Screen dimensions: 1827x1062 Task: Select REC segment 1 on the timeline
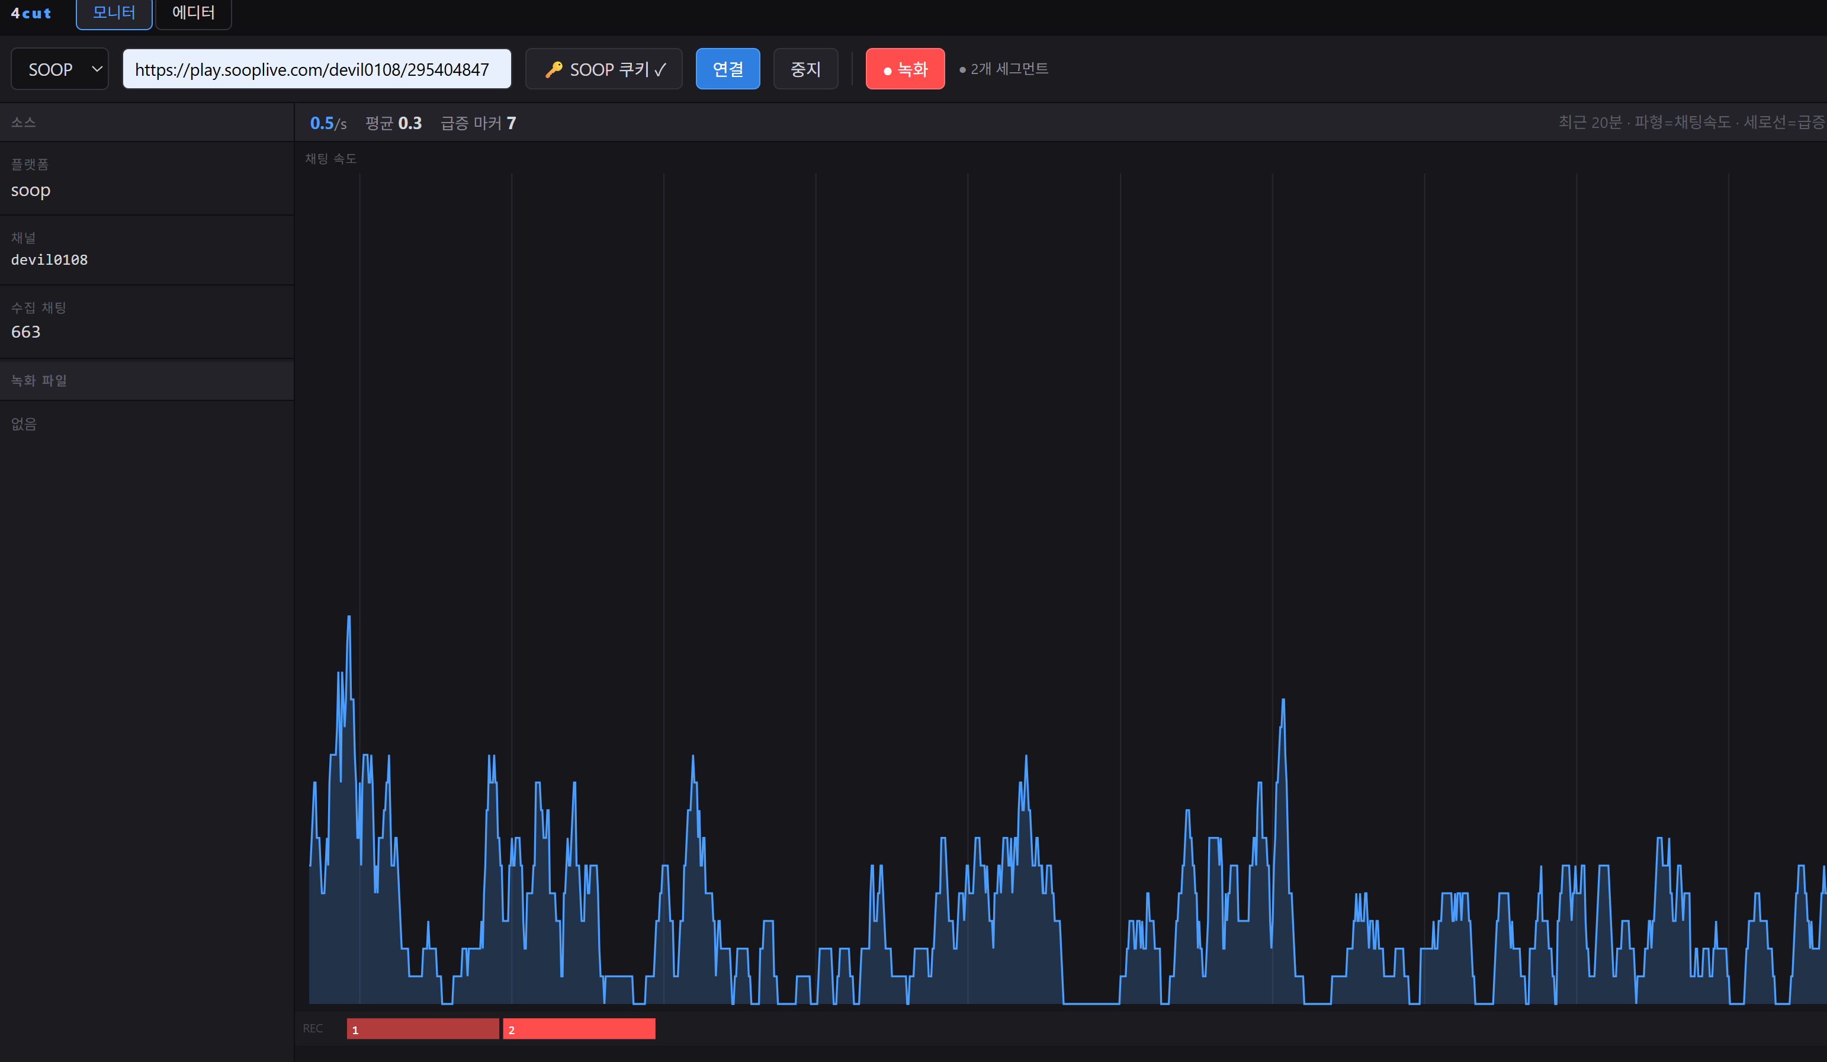(423, 1029)
